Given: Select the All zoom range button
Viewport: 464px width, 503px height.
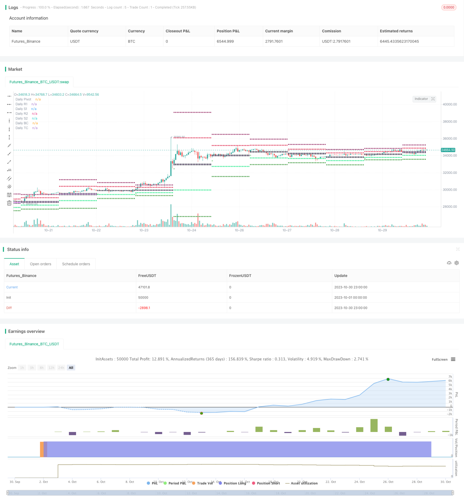Looking at the screenshot, I should pos(71,368).
